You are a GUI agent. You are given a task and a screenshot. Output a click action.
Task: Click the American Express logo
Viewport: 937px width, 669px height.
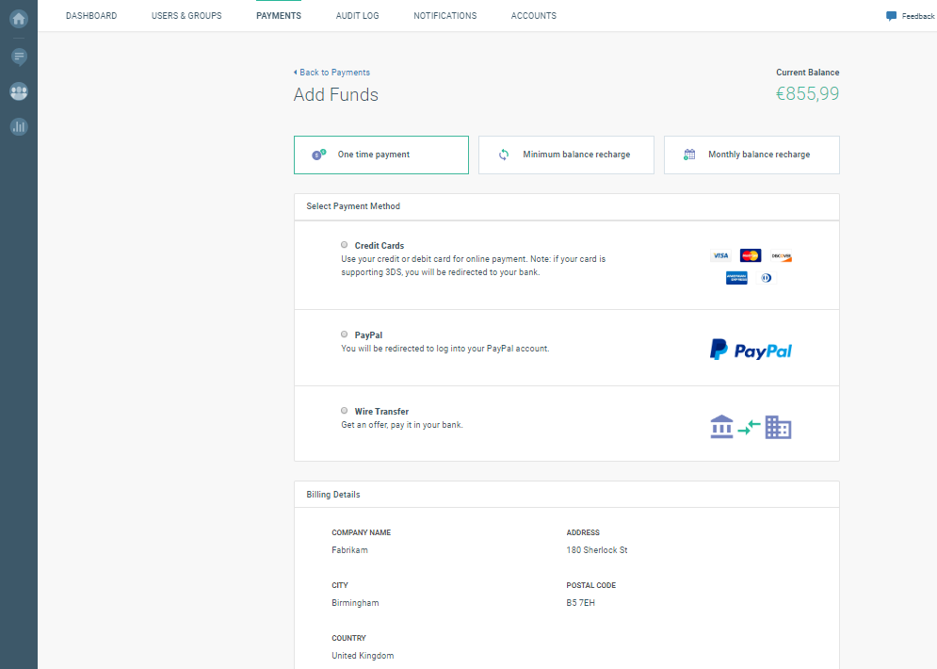tap(736, 278)
